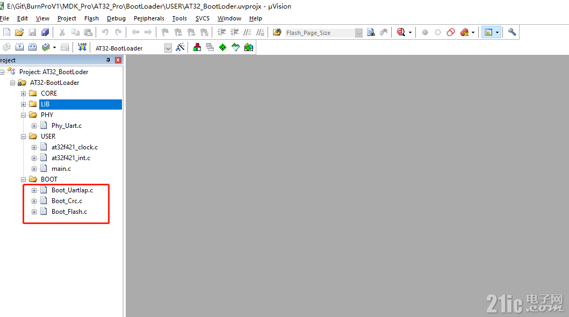Collapse AT32-BootLoader target node
Viewport: 569px width, 317px height.
13,83
